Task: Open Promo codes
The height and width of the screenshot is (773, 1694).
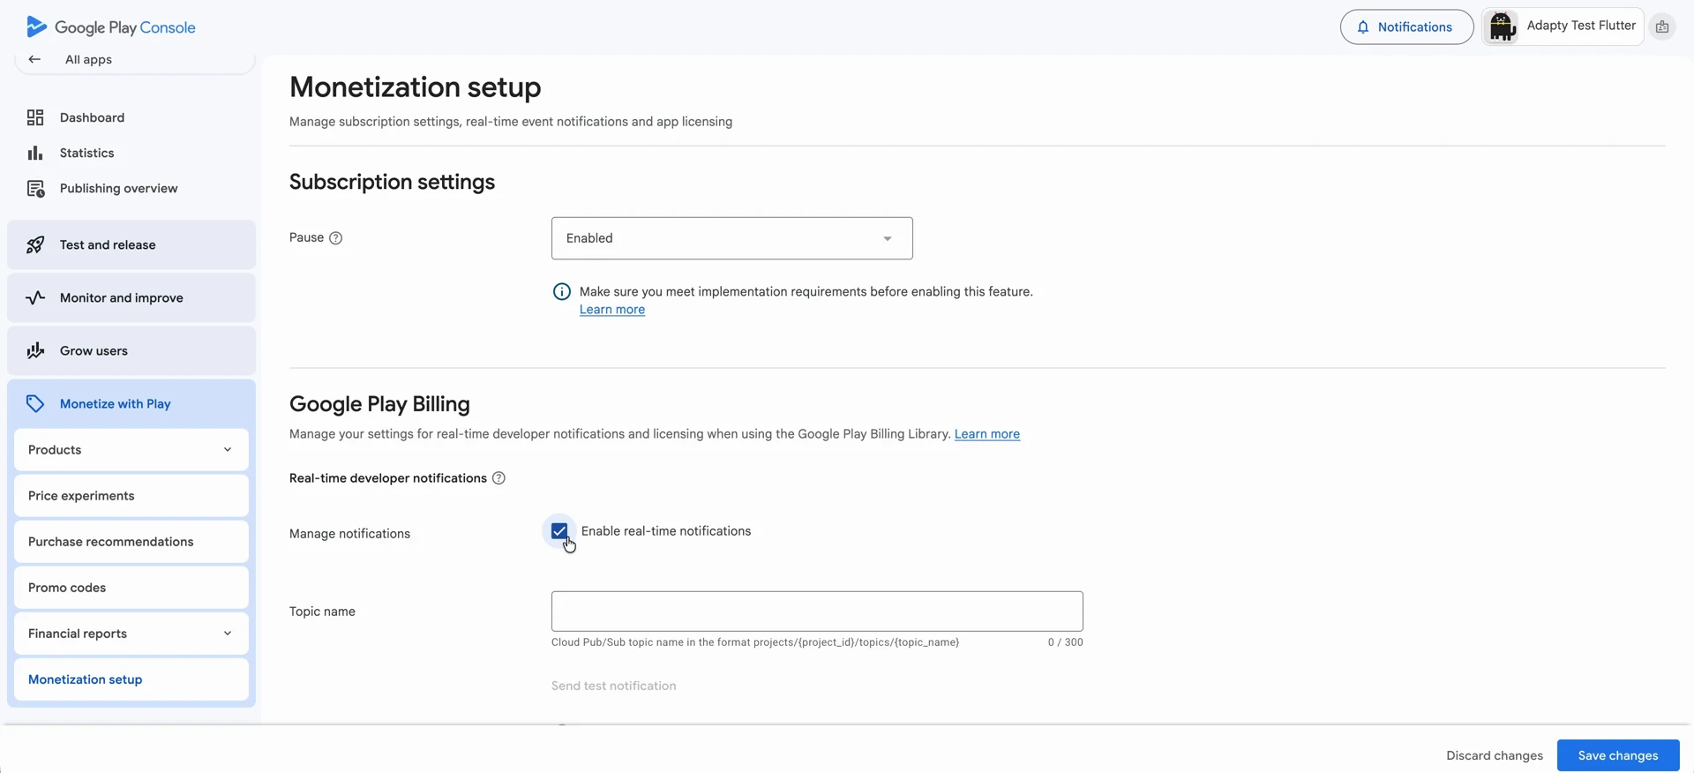Action: point(131,588)
